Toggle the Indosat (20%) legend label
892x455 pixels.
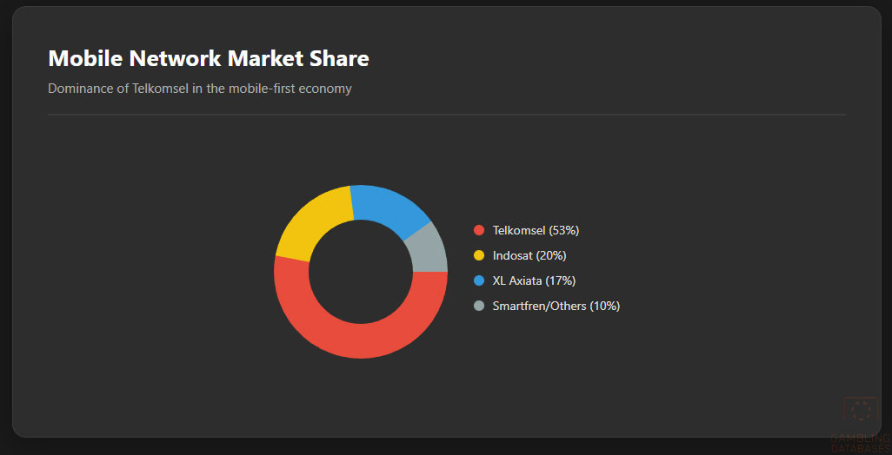click(x=529, y=255)
